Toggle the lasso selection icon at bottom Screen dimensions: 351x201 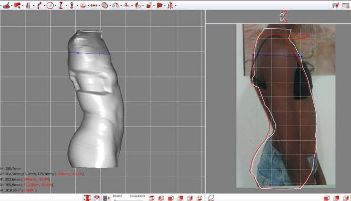coord(211,198)
